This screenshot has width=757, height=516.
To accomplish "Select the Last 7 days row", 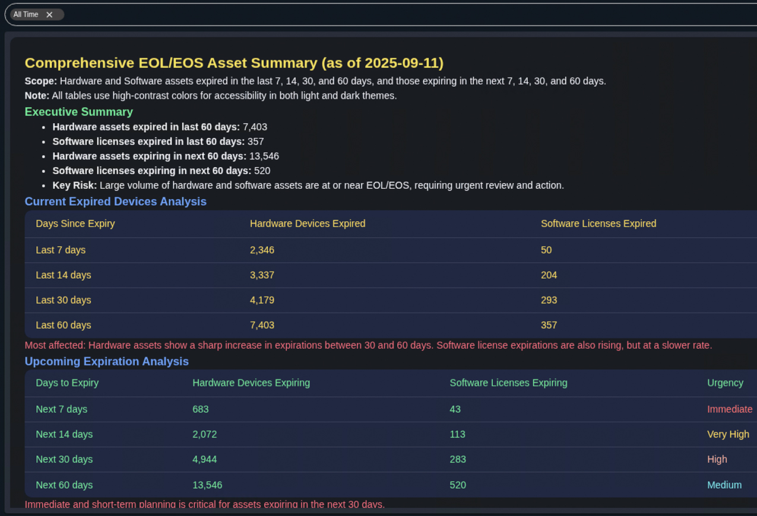I will tap(61, 250).
